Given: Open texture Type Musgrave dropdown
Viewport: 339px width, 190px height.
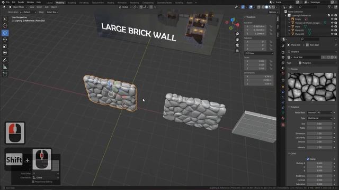Looking at the screenshot, I should pos(318,63).
